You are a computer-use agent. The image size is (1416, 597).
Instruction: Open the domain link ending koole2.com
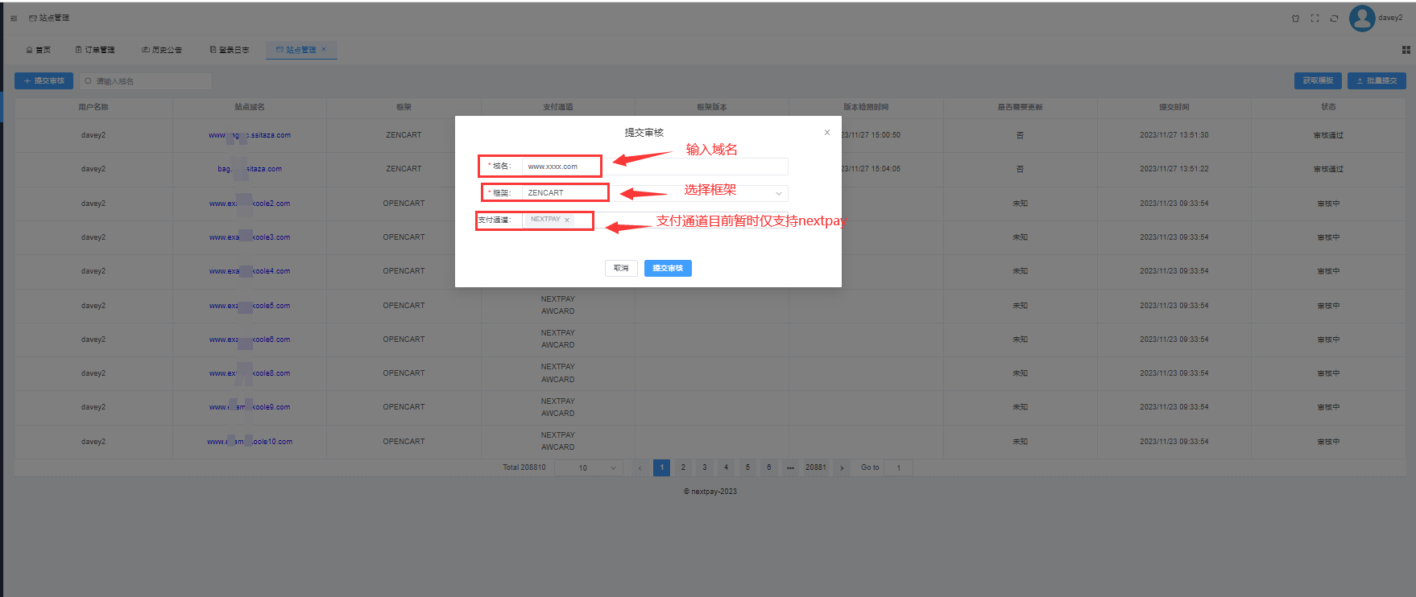coord(250,204)
